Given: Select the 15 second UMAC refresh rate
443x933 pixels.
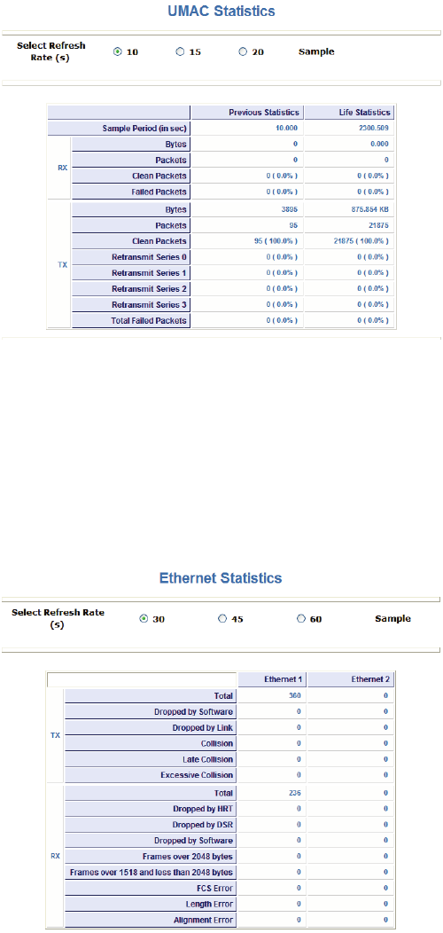Looking at the screenshot, I should coord(180,51).
